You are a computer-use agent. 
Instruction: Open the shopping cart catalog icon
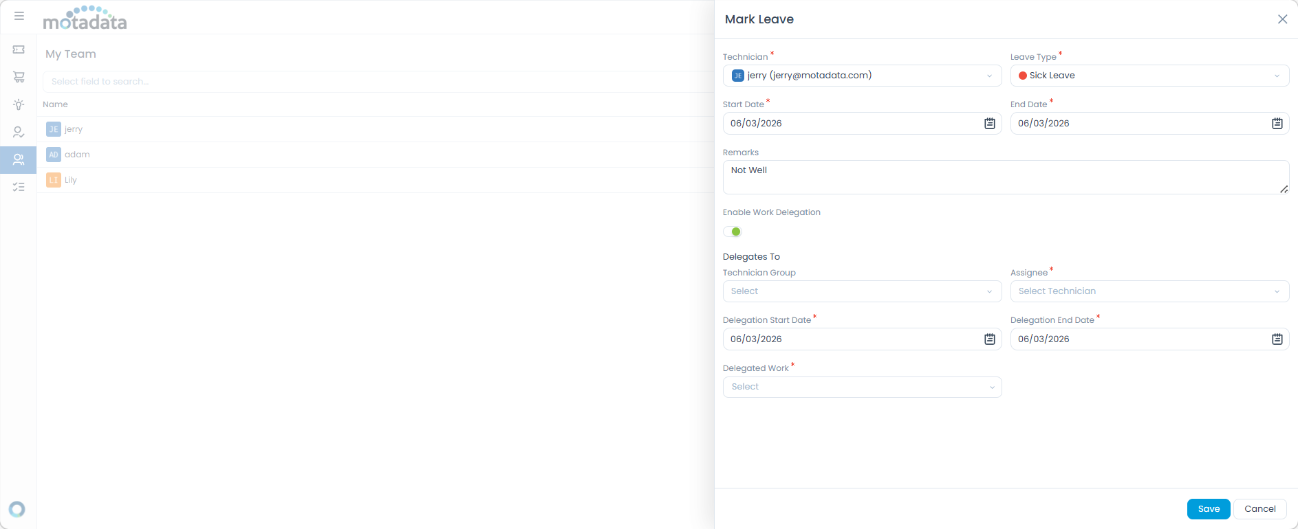[19, 77]
